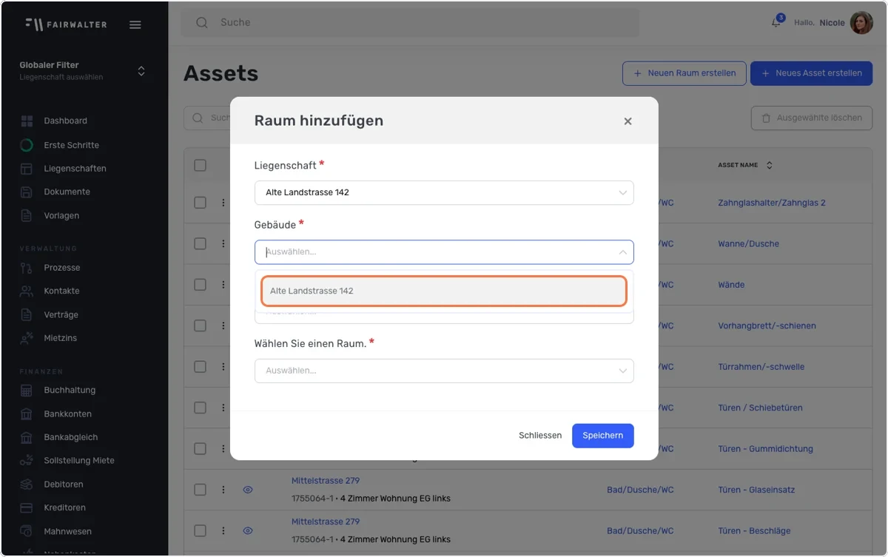Click the Bankkonten bank icon
Screen dimensions: 888x557
(27, 413)
